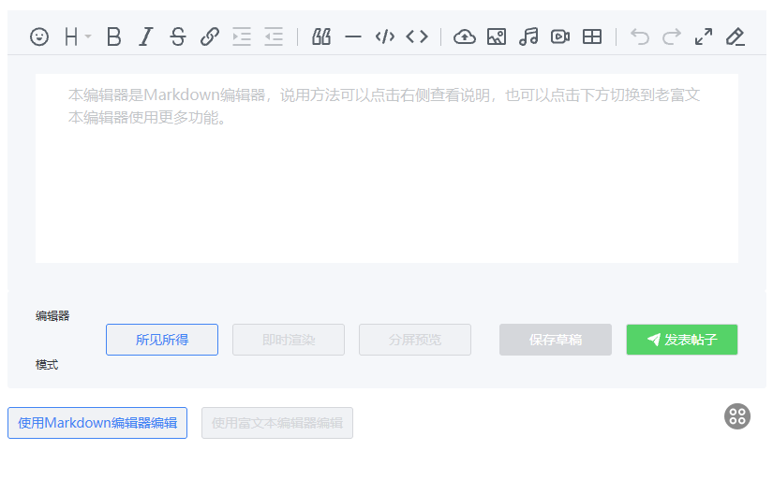Switch to 使用Markdown编辑器编辑

pos(97,423)
